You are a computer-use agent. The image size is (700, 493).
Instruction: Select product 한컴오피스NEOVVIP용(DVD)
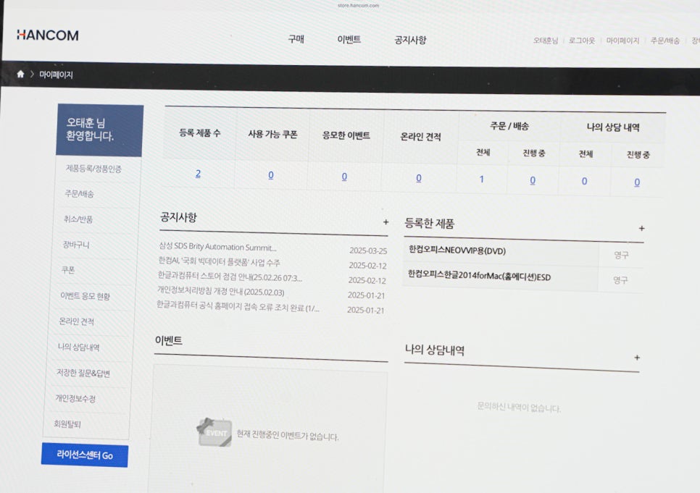pos(457,250)
